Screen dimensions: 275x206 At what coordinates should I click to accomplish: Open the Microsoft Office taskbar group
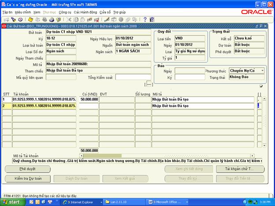167,202
